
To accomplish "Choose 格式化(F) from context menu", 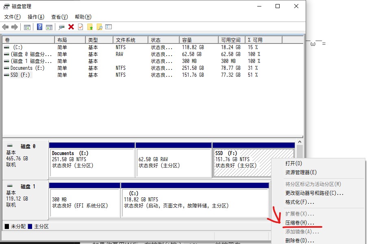I will tap(300, 202).
